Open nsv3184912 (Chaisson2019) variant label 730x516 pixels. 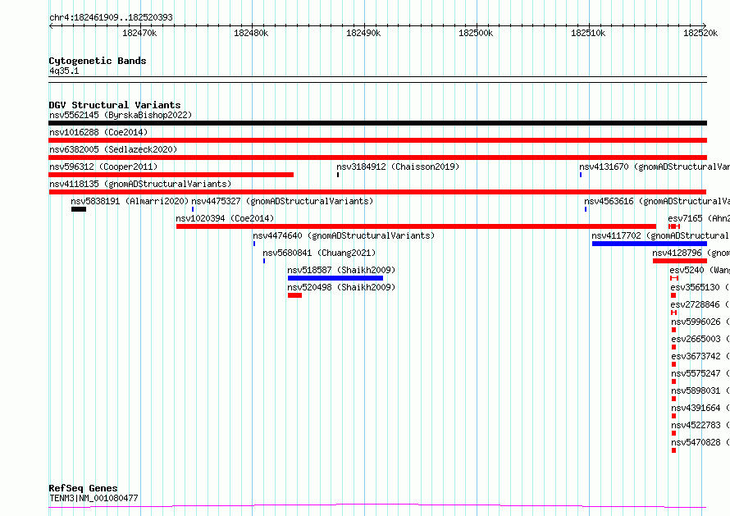pyautogui.click(x=398, y=167)
